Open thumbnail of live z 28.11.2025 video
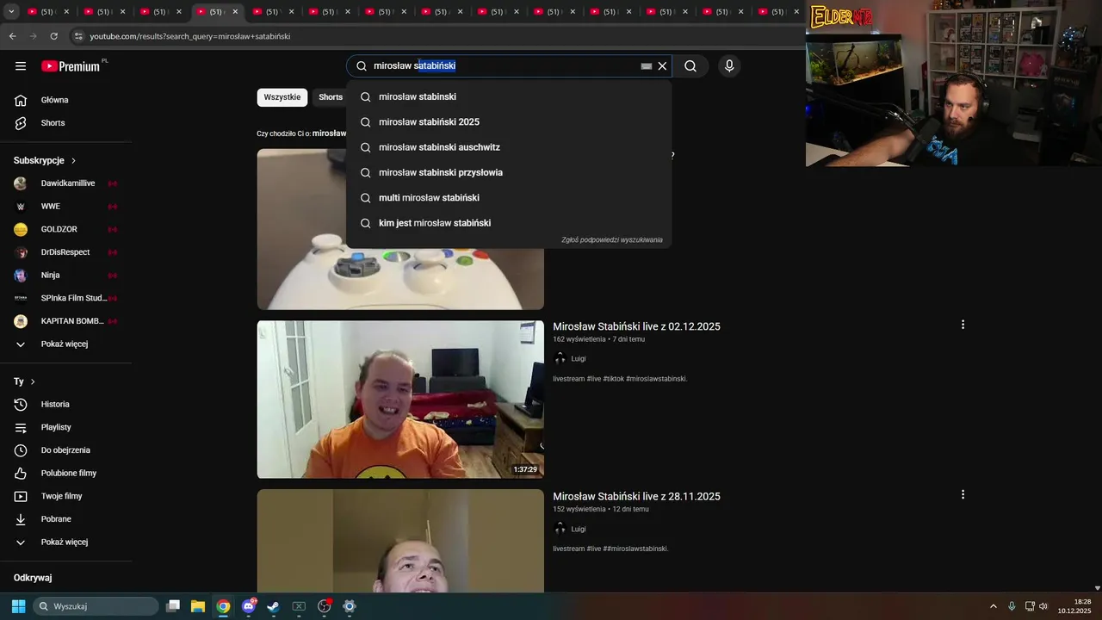Image resolution: width=1102 pixels, height=620 pixels. (400, 541)
